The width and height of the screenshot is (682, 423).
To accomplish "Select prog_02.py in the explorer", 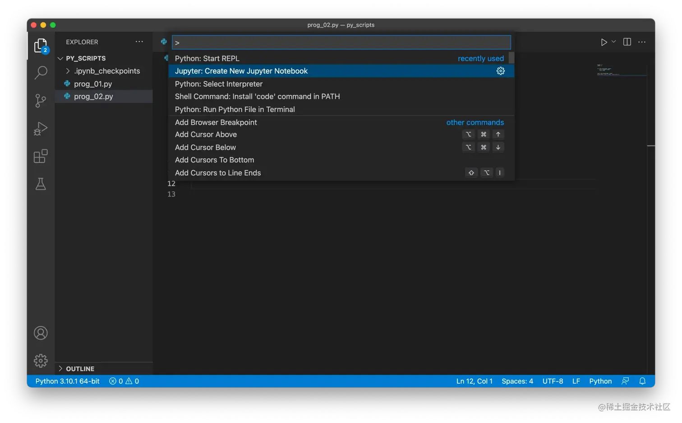I will click(x=104, y=97).
